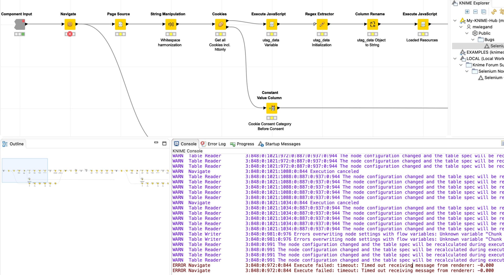
Task: Collapse the LOCAL workspace tree node
Action: tap(455, 59)
